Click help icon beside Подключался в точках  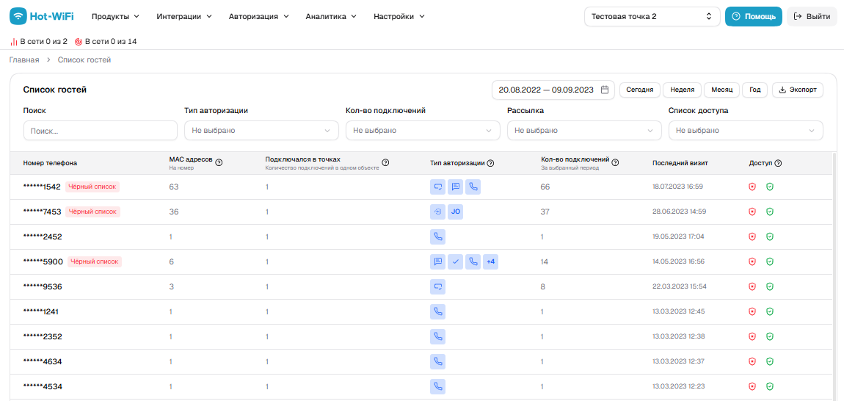click(385, 162)
